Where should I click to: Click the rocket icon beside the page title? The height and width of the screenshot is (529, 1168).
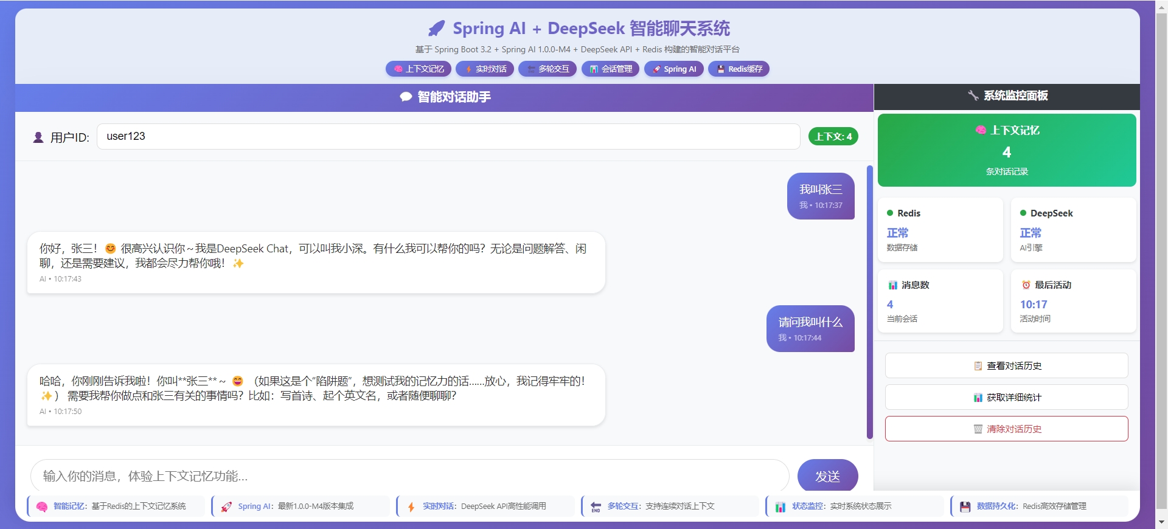436,29
